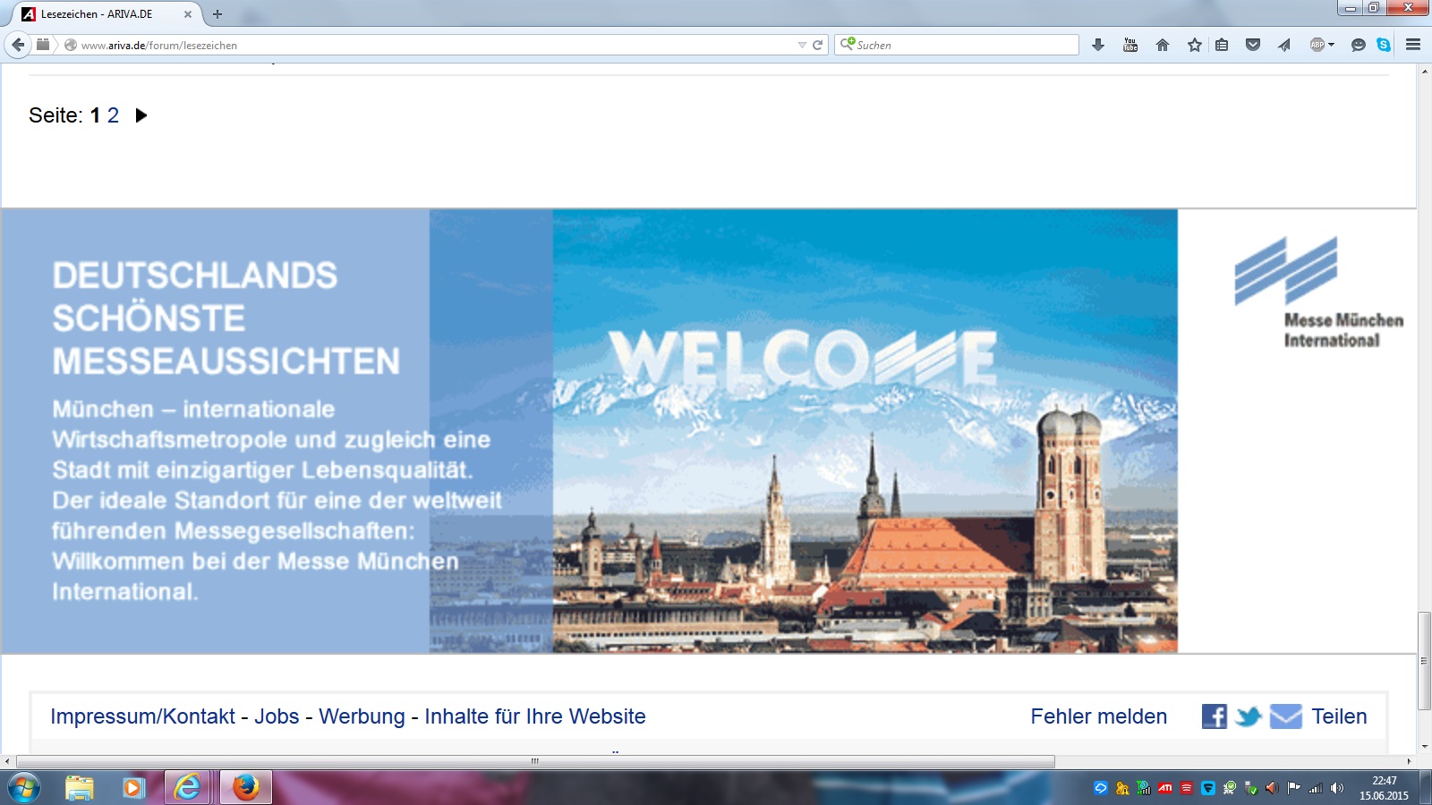The width and height of the screenshot is (1432, 805).
Task: Open the Impressum/Kontakt link
Action: point(142,716)
